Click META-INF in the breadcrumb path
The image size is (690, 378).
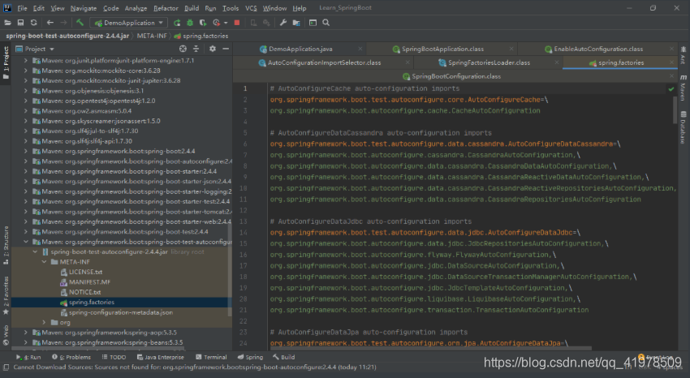[152, 36]
